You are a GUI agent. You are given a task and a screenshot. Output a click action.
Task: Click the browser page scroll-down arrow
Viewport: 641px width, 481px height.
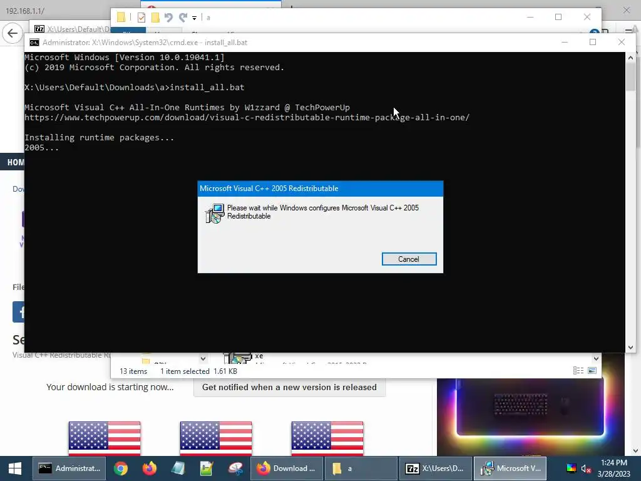click(635, 451)
